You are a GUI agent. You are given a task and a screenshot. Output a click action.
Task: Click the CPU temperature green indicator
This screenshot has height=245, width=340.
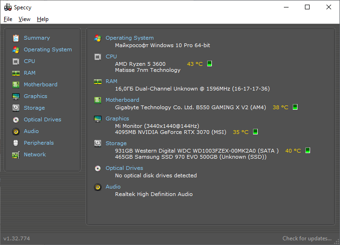click(210, 64)
